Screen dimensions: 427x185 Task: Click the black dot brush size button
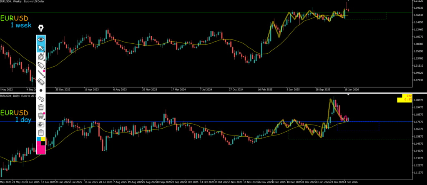coord(41,90)
